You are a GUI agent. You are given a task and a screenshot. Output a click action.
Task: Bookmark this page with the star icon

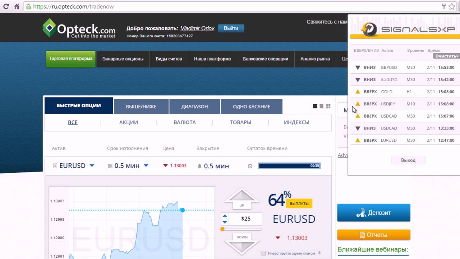click(x=452, y=6)
